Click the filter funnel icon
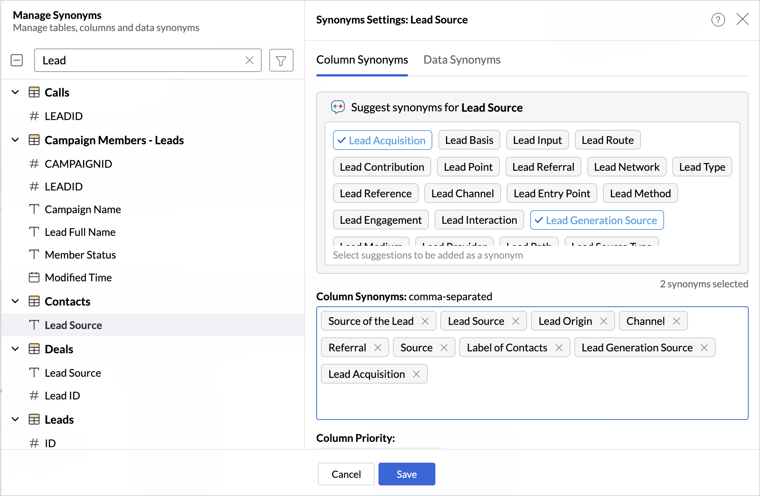The height and width of the screenshot is (496, 760). tap(281, 61)
